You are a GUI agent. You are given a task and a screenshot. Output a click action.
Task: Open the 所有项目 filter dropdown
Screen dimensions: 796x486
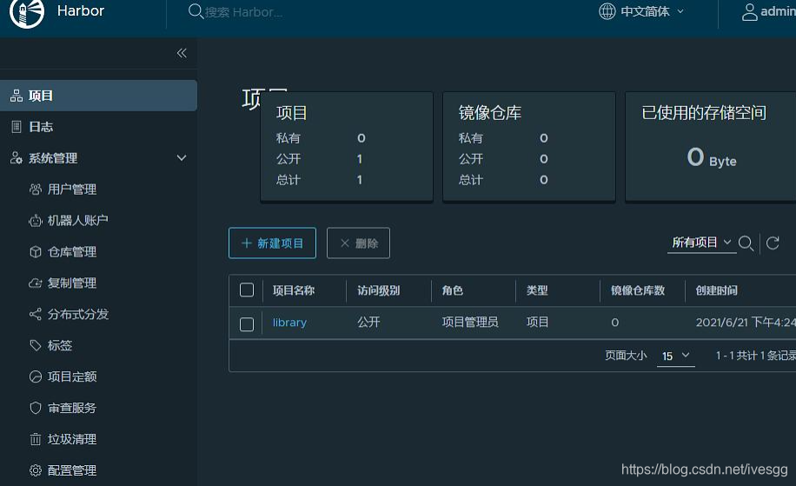pos(701,243)
